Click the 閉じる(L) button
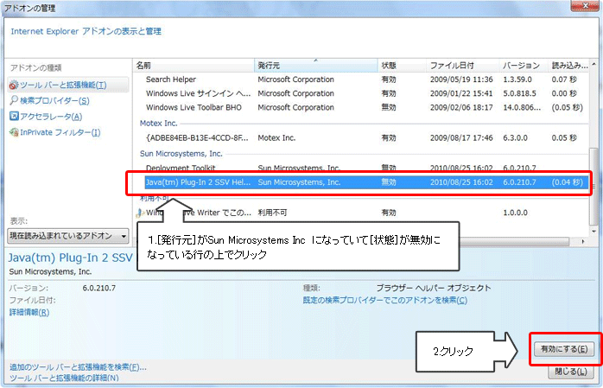Image resolution: width=603 pixels, height=388 pixels. (x=571, y=372)
